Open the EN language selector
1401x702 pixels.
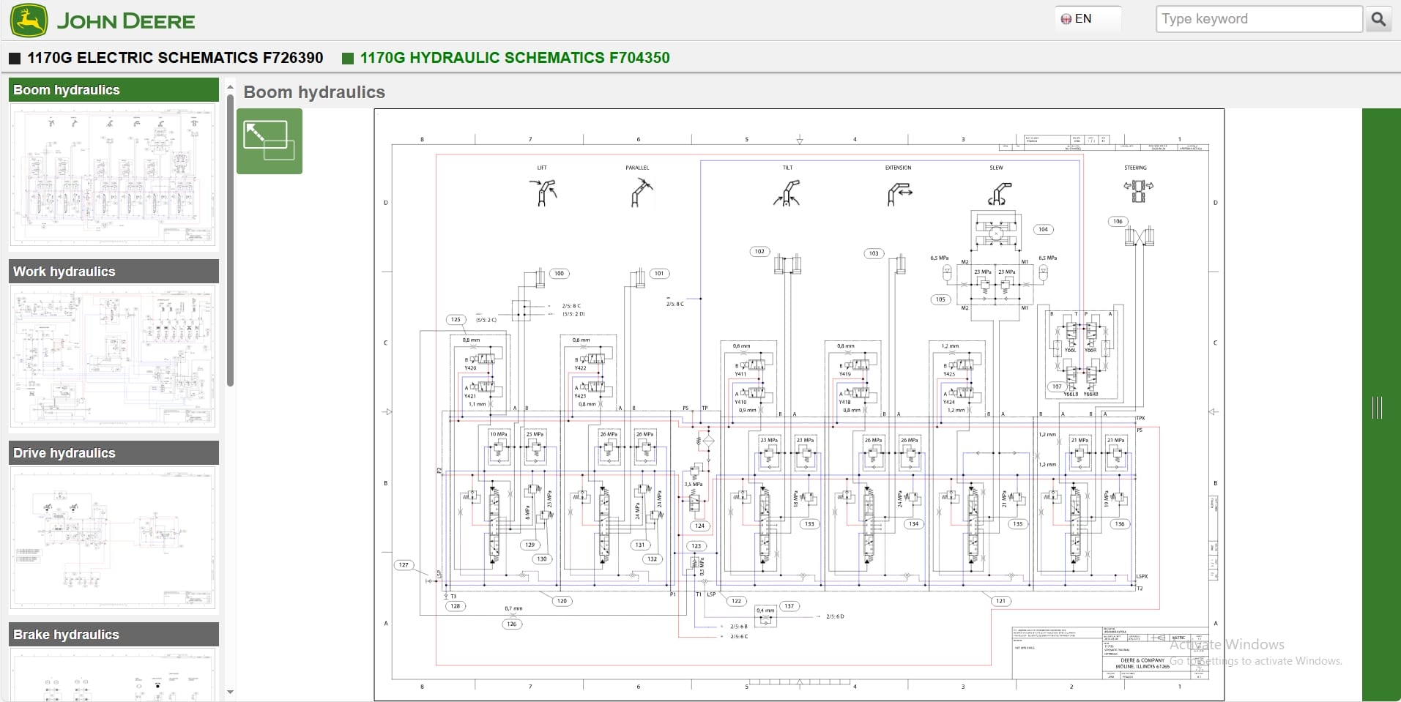pos(1085,18)
